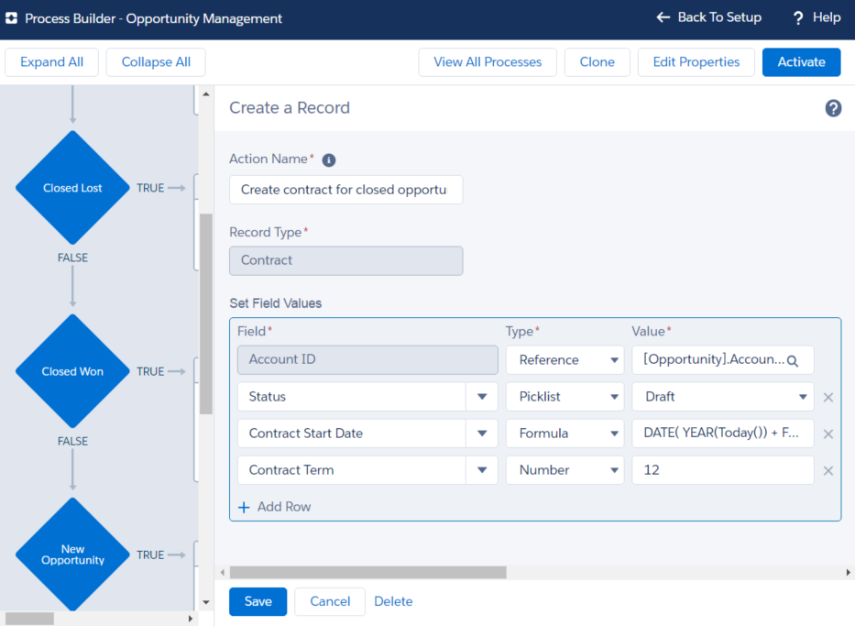Viewport: 855px width, 626px height.
Task: Select the Closed Won criteria diamond
Action: tap(72, 371)
